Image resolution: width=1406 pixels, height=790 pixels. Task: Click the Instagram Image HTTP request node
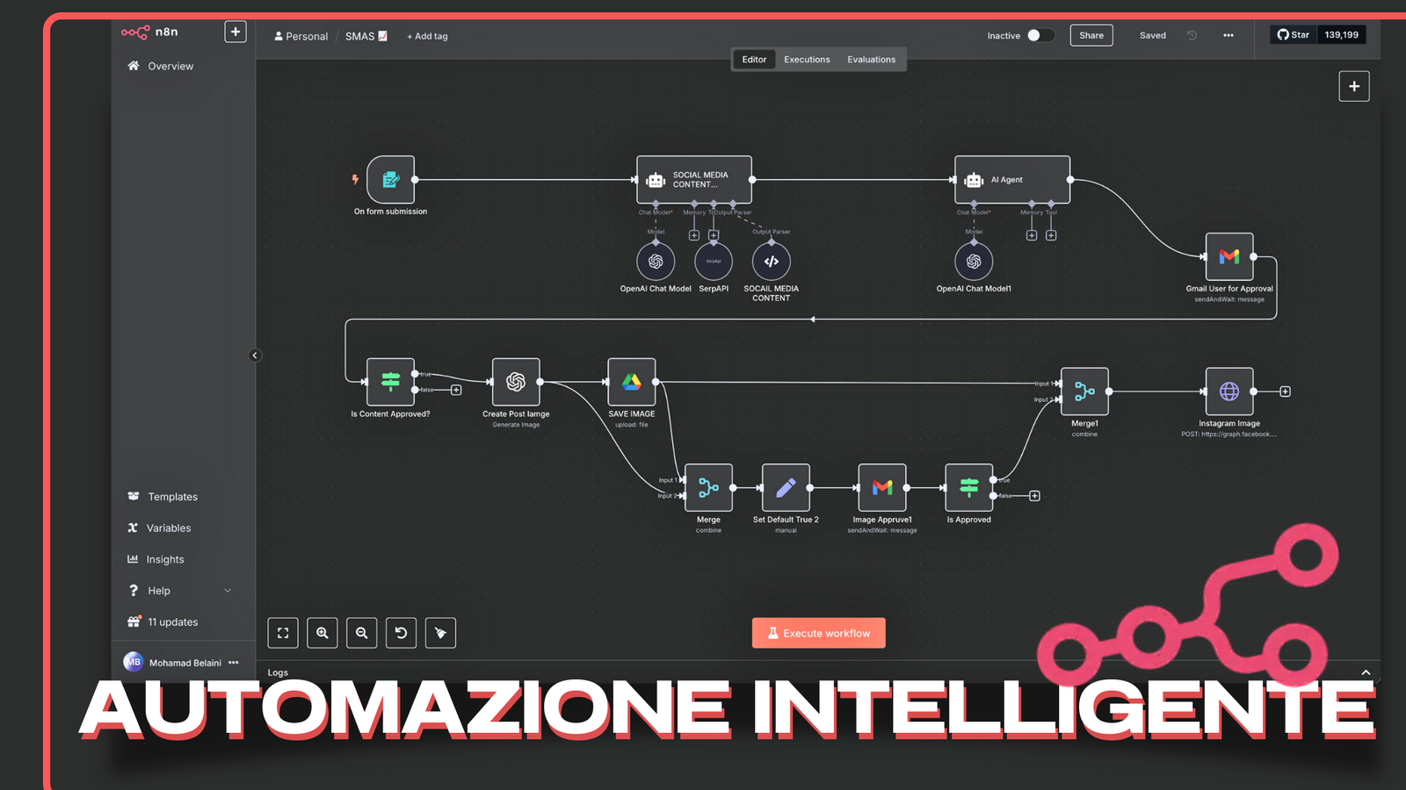coord(1228,391)
